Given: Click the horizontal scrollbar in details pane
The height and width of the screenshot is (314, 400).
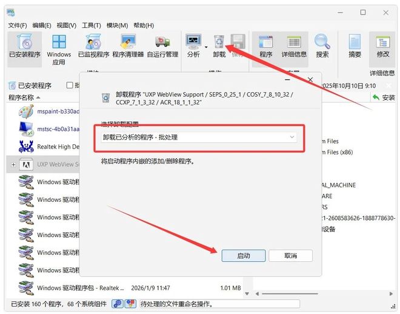Looking at the screenshot, I should coord(290,294).
